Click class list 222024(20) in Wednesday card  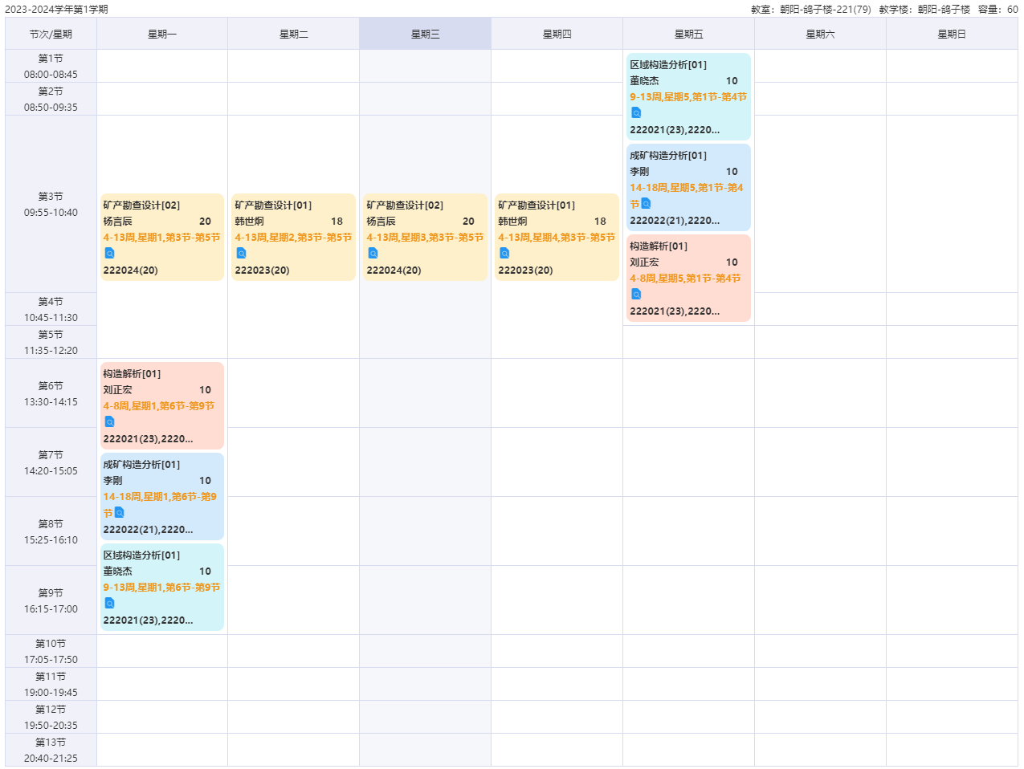[x=394, y=271]
